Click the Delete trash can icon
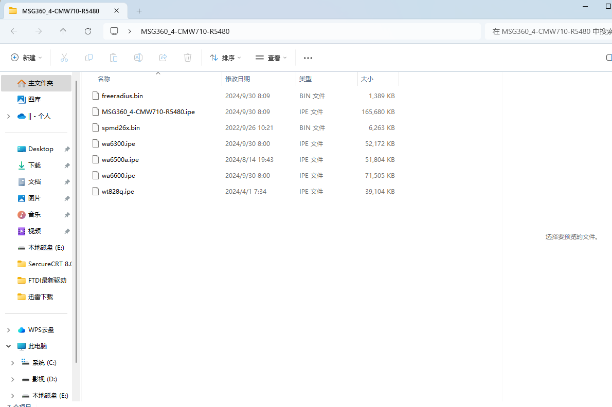This screenshot has width=612, height=407. (188, 58)
